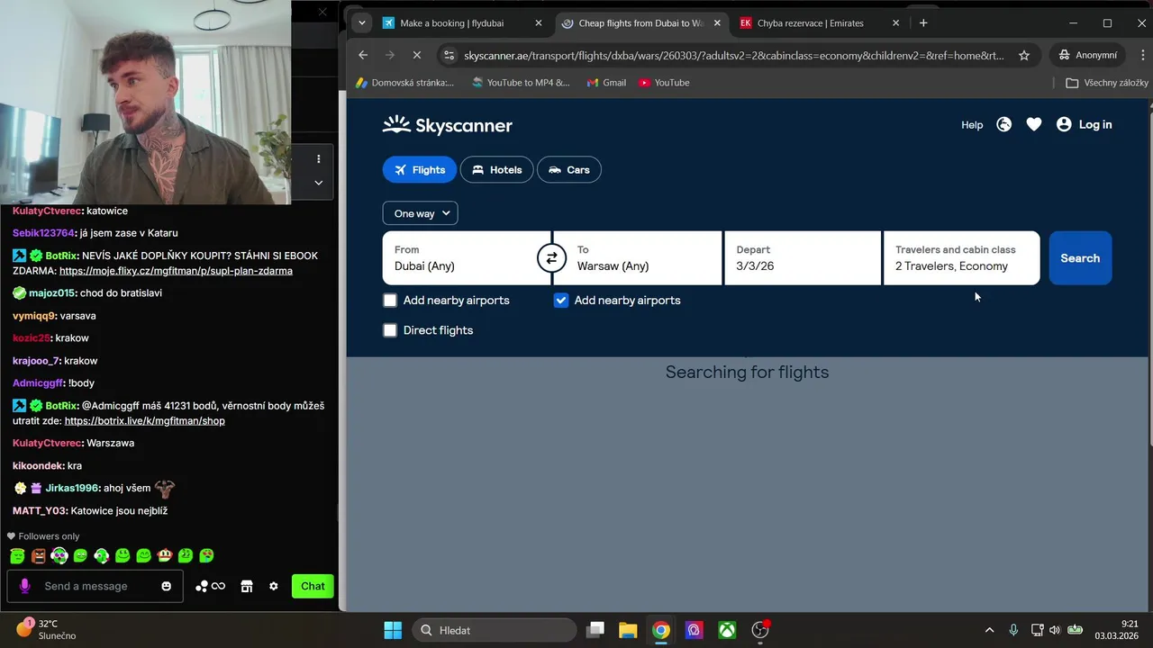Open saved items heart icon
This screenshot has height=648, width=1153.
1033,125
